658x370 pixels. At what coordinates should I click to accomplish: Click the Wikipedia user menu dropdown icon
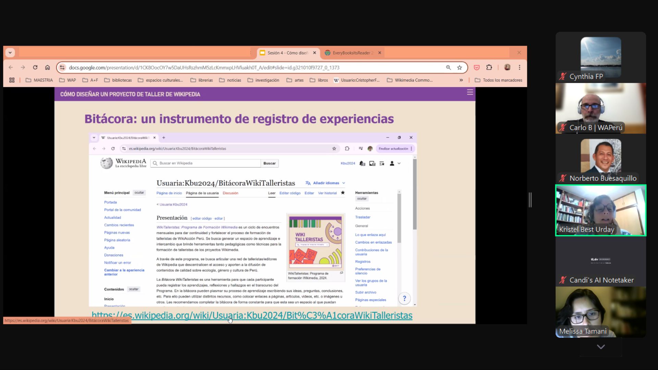(395, 163)
